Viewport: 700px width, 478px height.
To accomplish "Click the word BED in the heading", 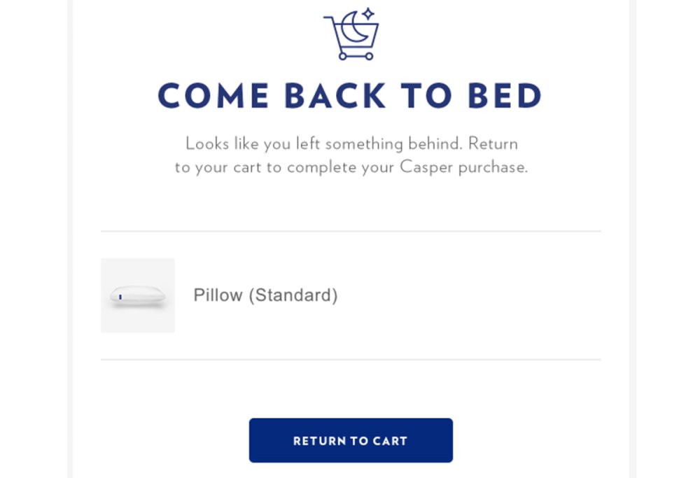I will pos(505,95).
